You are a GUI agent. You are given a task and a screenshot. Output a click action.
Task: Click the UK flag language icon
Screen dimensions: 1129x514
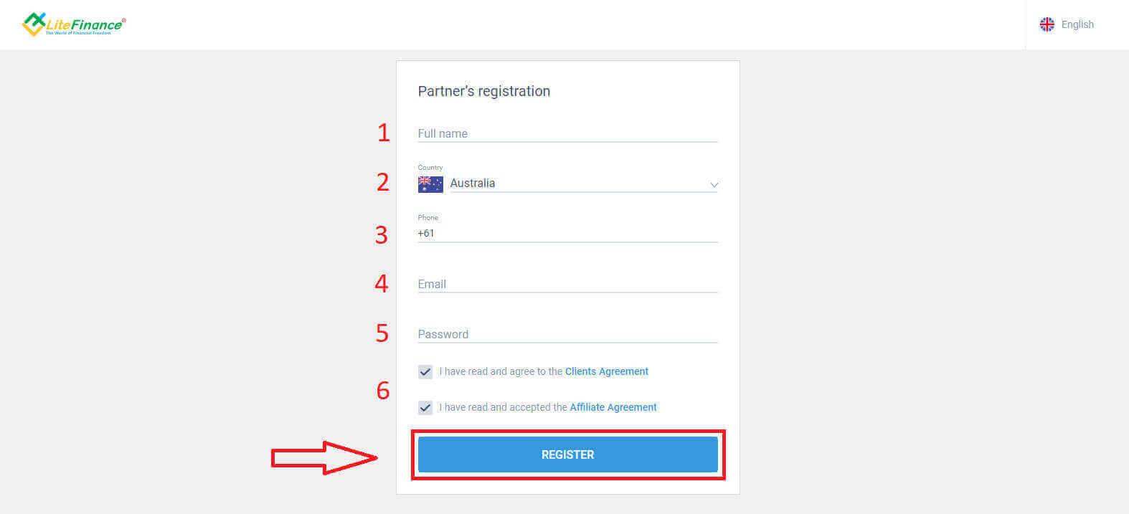point(1047,24)
